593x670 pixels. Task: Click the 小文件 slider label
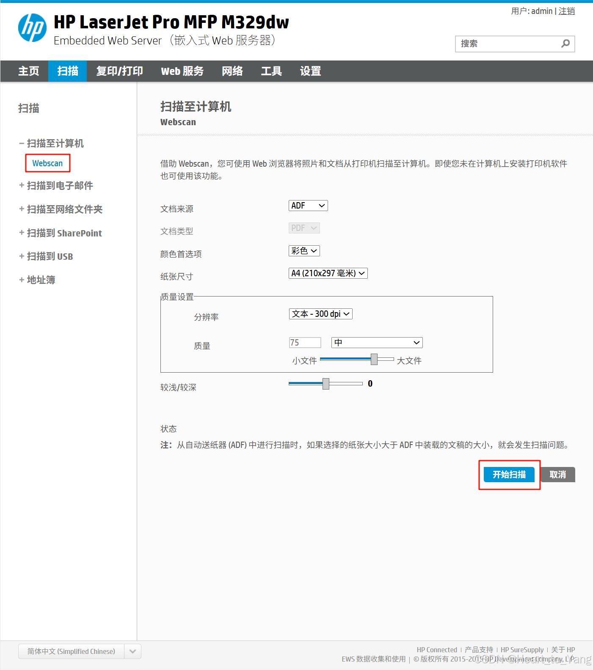304,361
